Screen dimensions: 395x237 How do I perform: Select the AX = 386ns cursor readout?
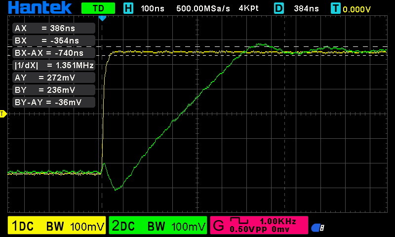click(x=54, y=28)
